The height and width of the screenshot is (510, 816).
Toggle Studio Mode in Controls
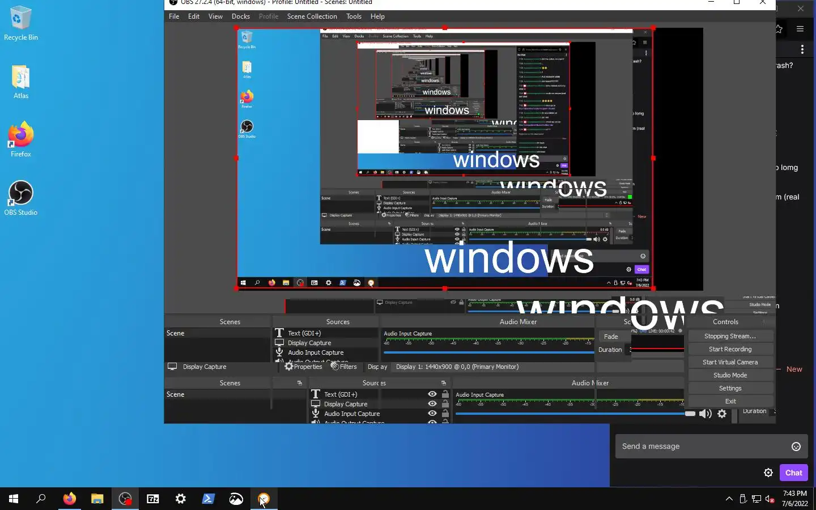pos(730,375)
